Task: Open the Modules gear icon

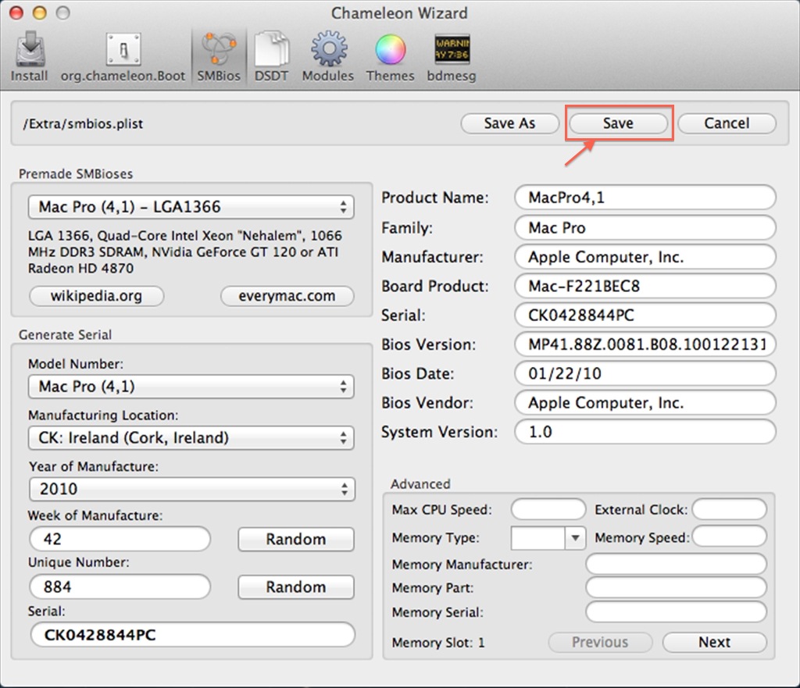Action: 328,56
